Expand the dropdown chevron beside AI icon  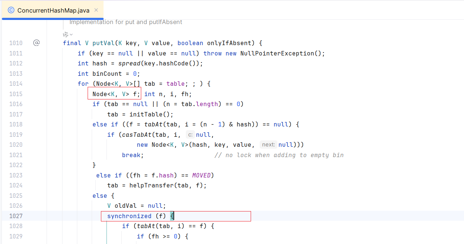pyautogui.click(x=71, y=34)
